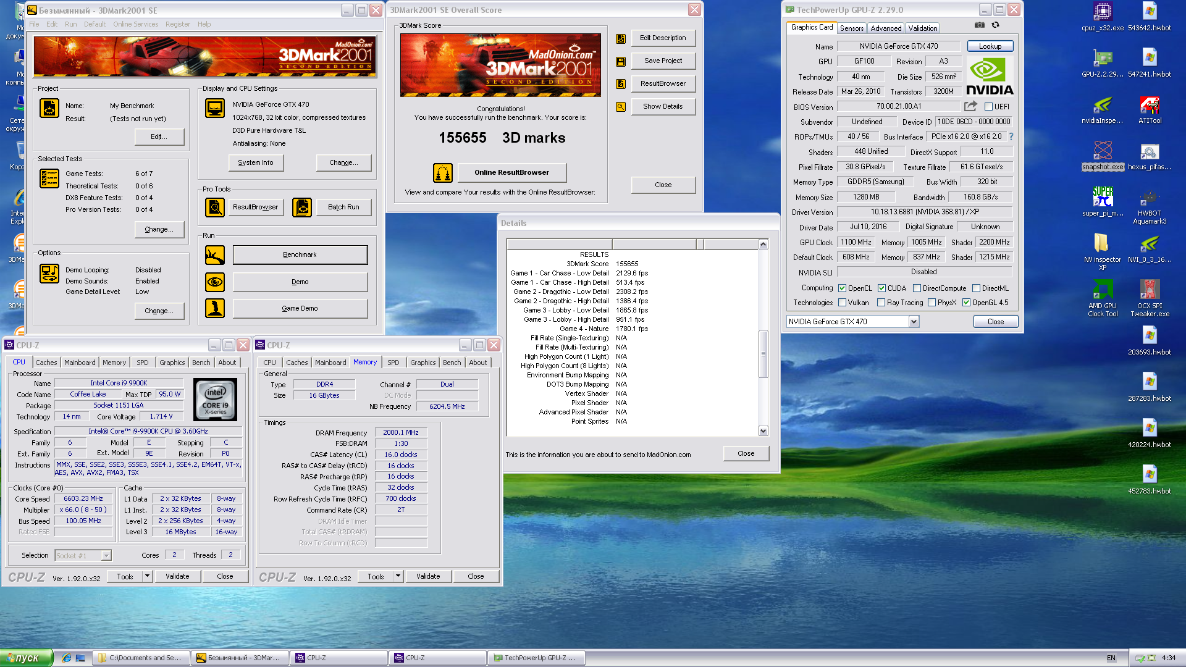Image resolution: width=1186 pixels, height=667 pixels.
Task: Toggle PhysX checkbox in GPU-Z
Action: pos(932,303)
